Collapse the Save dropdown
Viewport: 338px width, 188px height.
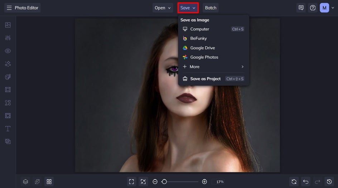pyautogui.click(x=188, y=8)
